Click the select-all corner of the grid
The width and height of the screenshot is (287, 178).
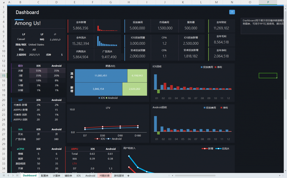tap(4, 2)
